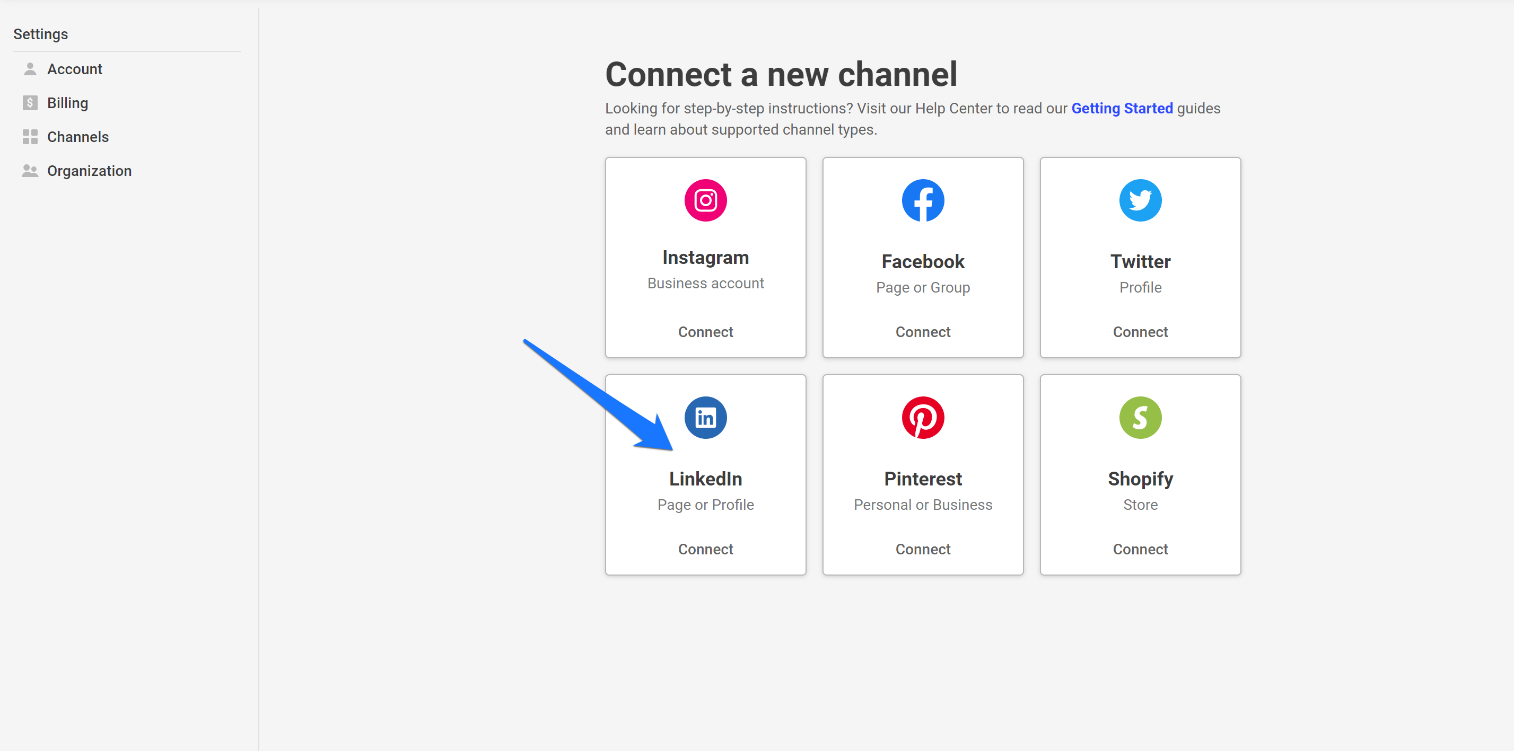This screenshot has width=1514, height=751.
Task: Click the Facebook logo icon
Action: [x=923, y=200]
